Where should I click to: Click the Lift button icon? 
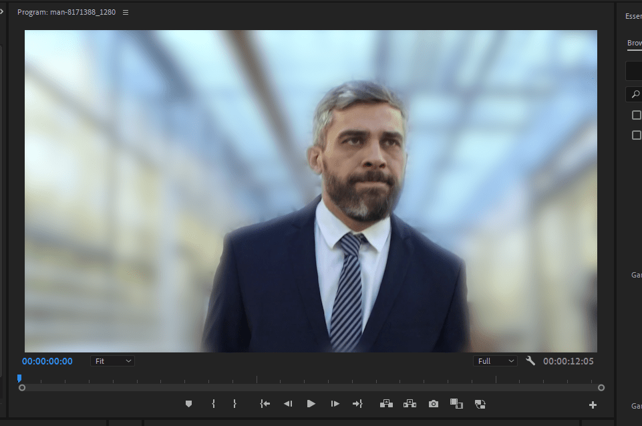(x=386, y=404)
